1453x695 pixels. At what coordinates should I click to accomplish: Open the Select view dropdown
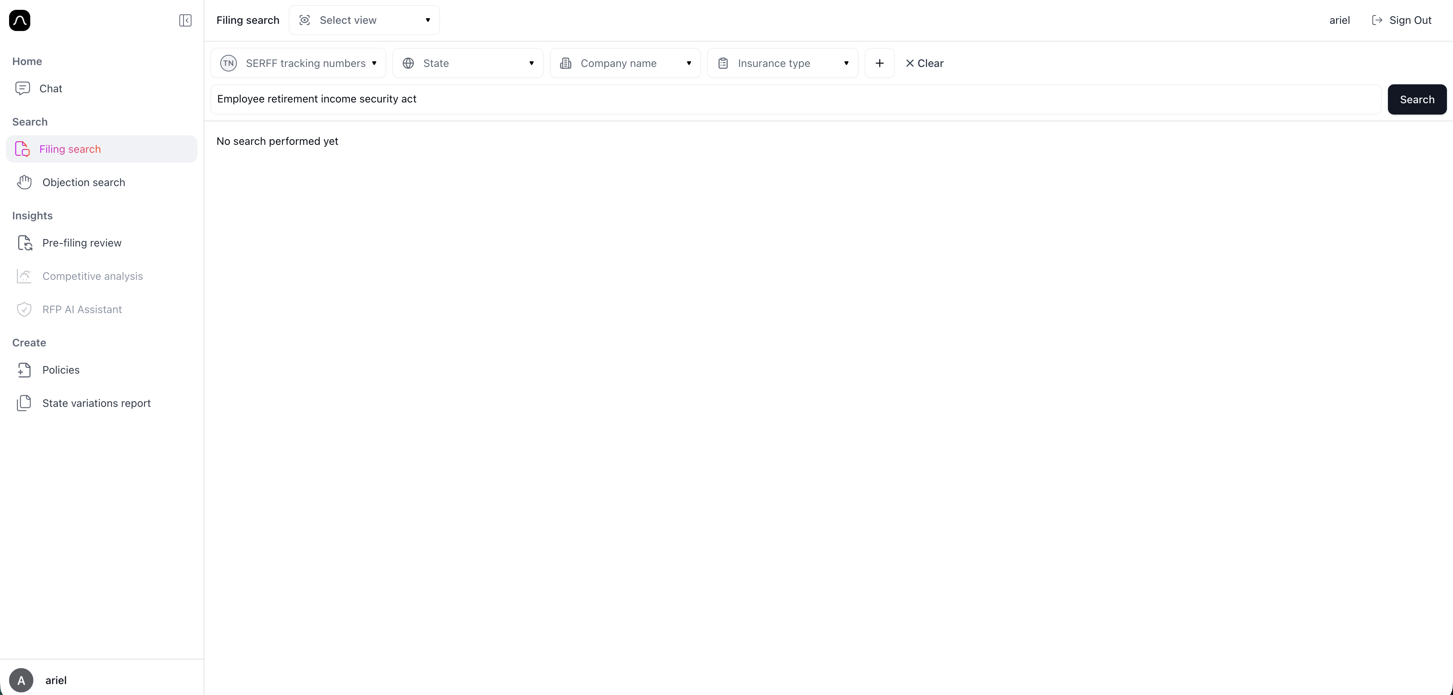coord(364,20)
